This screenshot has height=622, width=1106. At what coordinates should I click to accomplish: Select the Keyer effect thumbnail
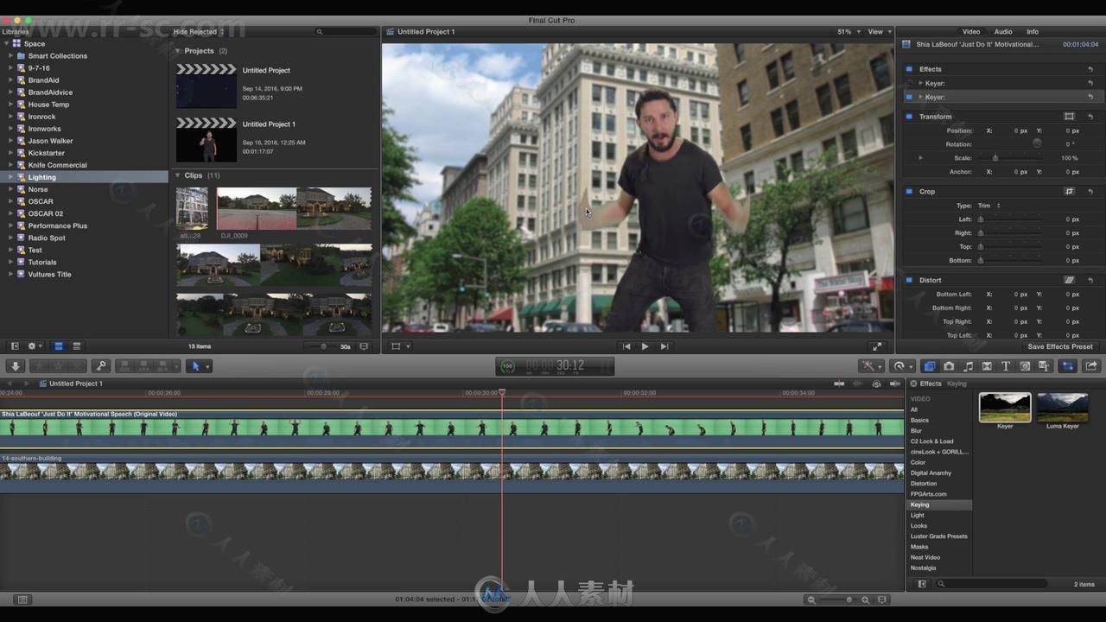[x=1005, y=408]
